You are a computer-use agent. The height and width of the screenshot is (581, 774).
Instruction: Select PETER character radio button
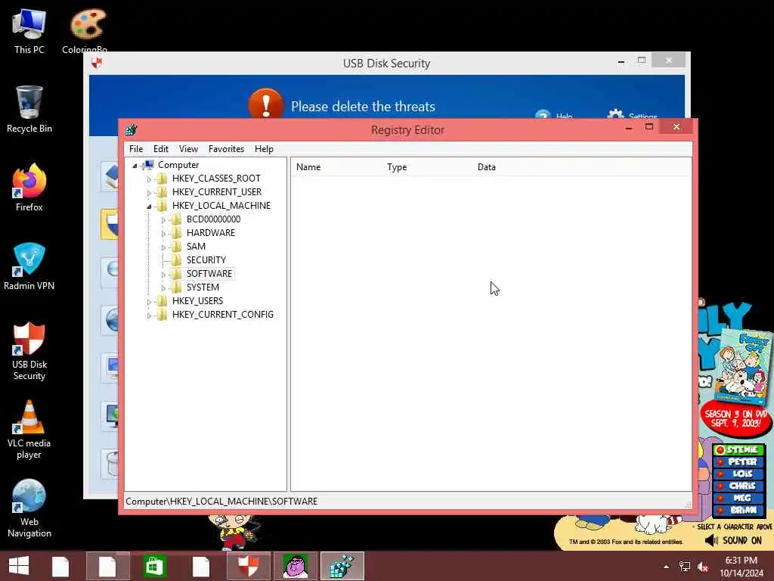click(x=720, y=462)
